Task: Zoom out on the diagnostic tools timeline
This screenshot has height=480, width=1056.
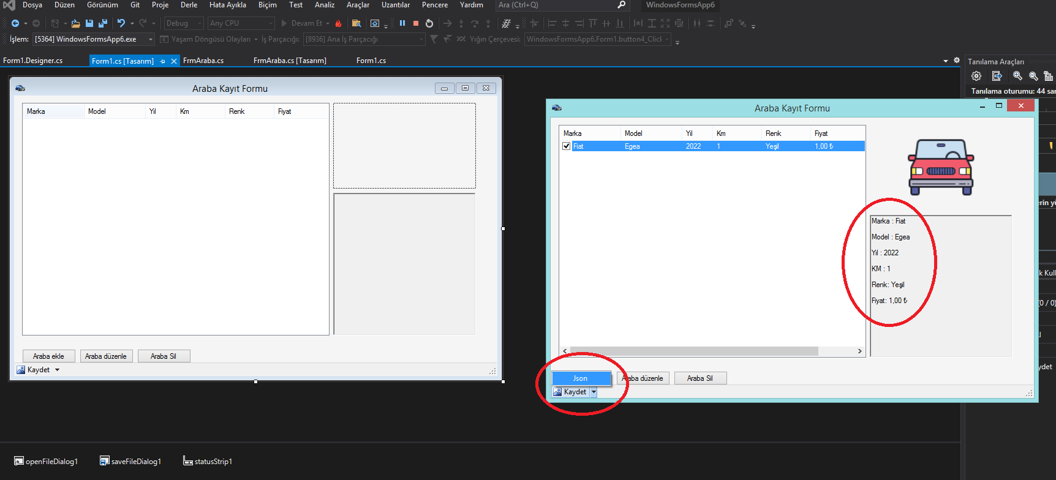Action: pos(1033,76)
